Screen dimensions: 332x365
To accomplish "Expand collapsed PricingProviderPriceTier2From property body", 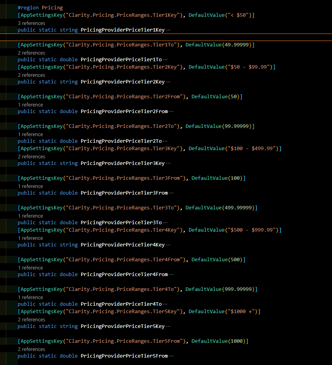I will tap(171, 112).
